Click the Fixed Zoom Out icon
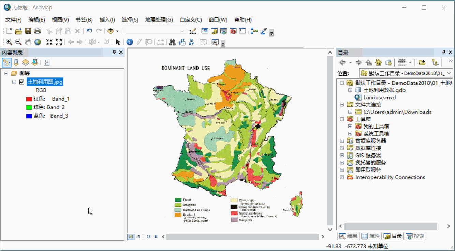The width and height of the screenshot is (455, 251). tap(59, 42)
